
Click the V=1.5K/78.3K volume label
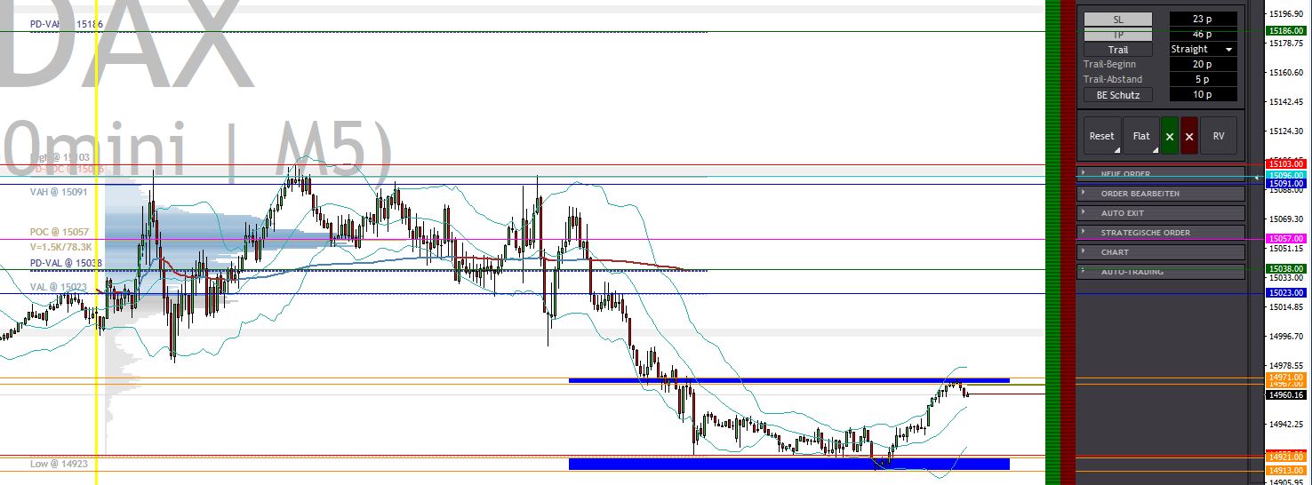(60, 247)
